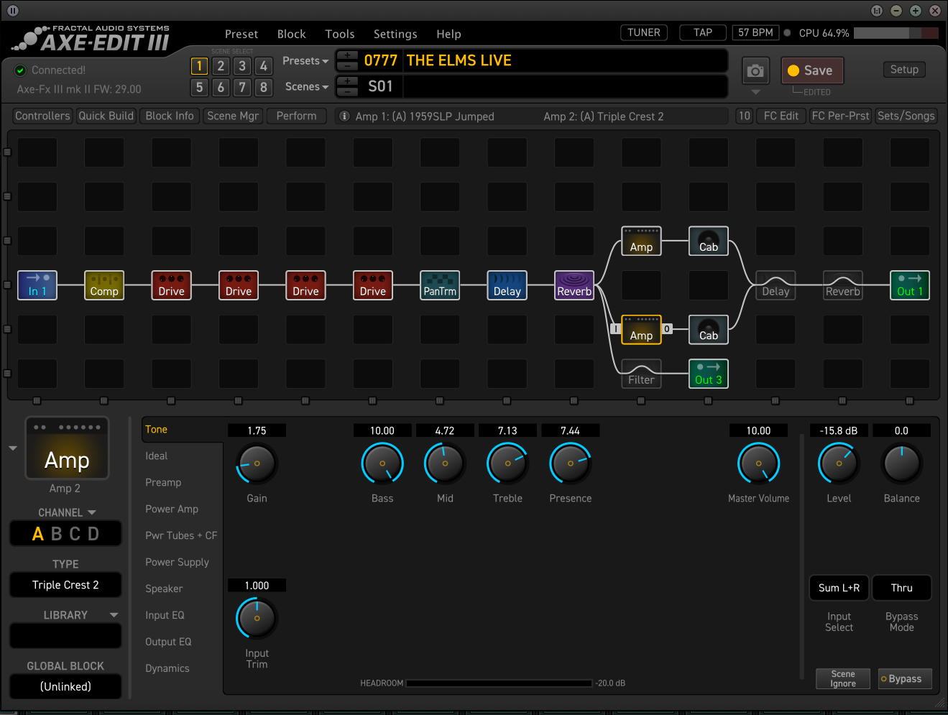
Task: Expand the LIBRARY dropdown
Action: tap(114, 615)
